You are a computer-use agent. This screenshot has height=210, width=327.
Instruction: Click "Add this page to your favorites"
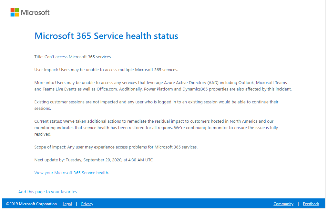tap(47, 192)
